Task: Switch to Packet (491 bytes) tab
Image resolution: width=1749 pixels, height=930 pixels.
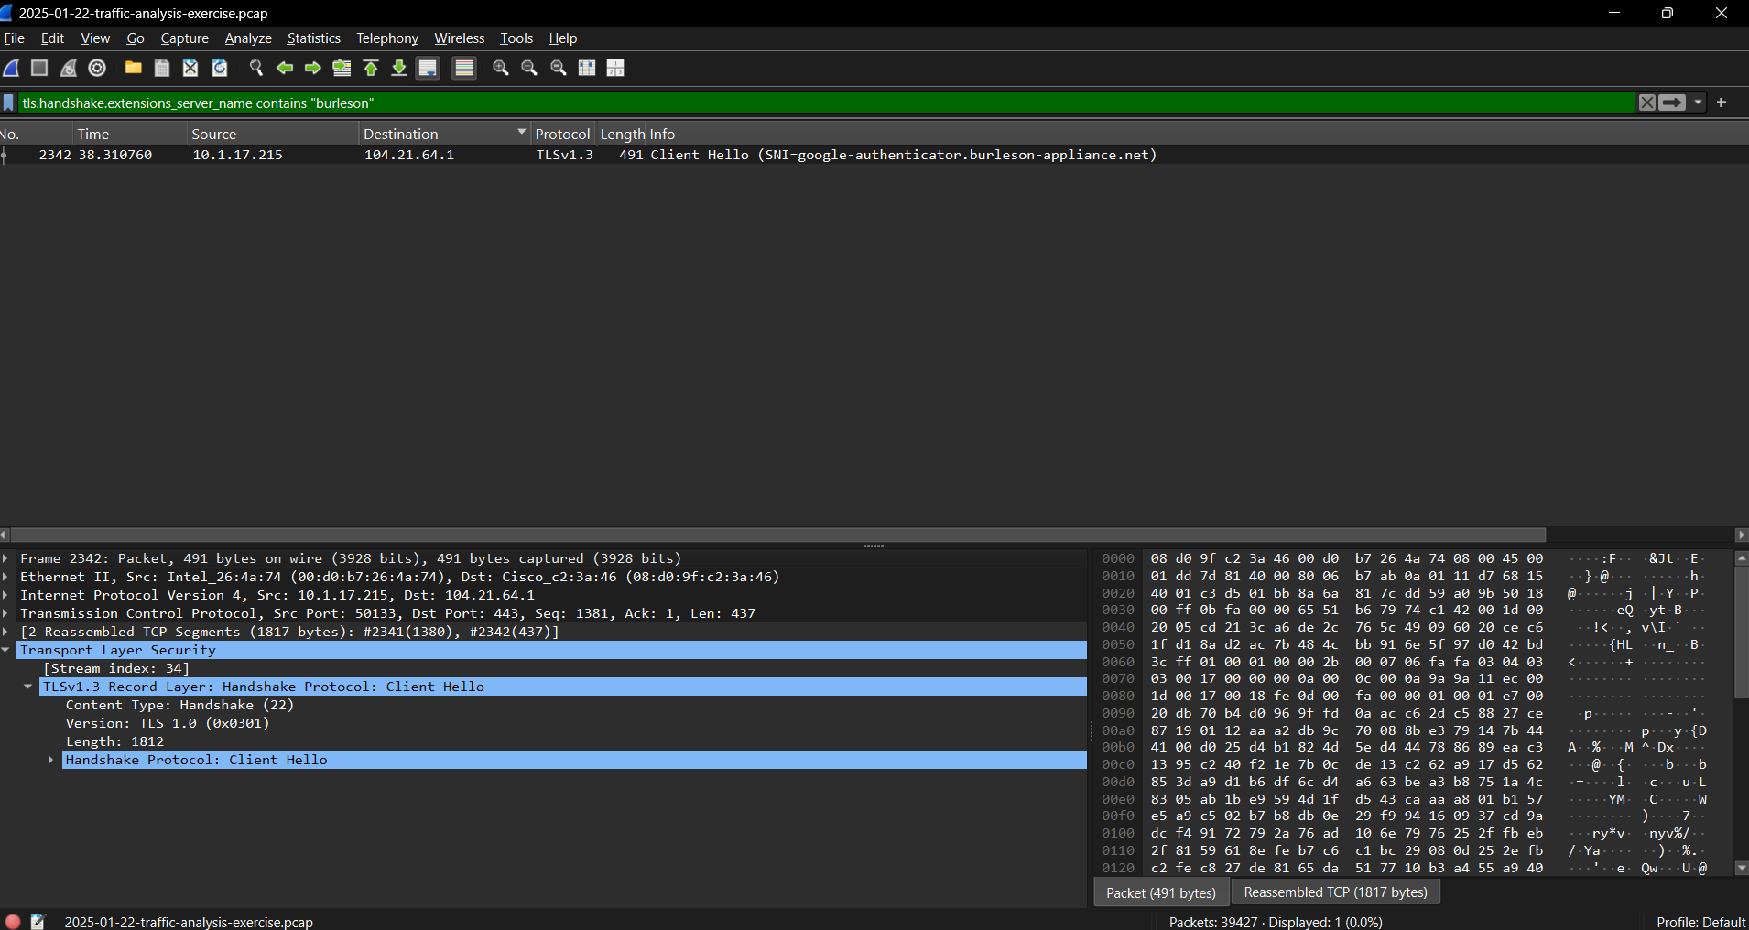Action: click(x=1161, y=892)
